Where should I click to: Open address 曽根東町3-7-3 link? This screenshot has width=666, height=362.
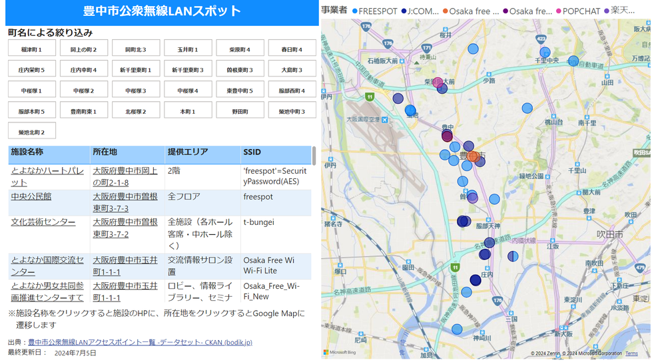tap(125, 202)
